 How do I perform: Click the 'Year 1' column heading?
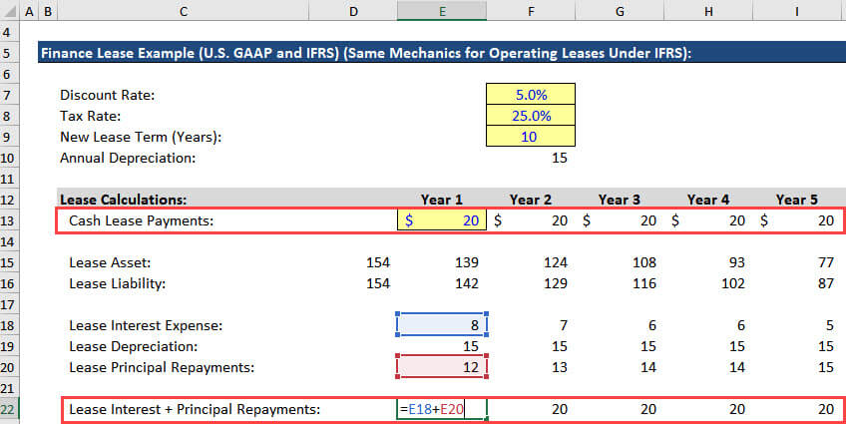(442, 200)
